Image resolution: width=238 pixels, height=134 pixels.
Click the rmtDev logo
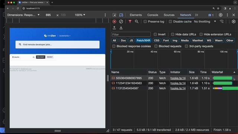click(x=50, y=36)
